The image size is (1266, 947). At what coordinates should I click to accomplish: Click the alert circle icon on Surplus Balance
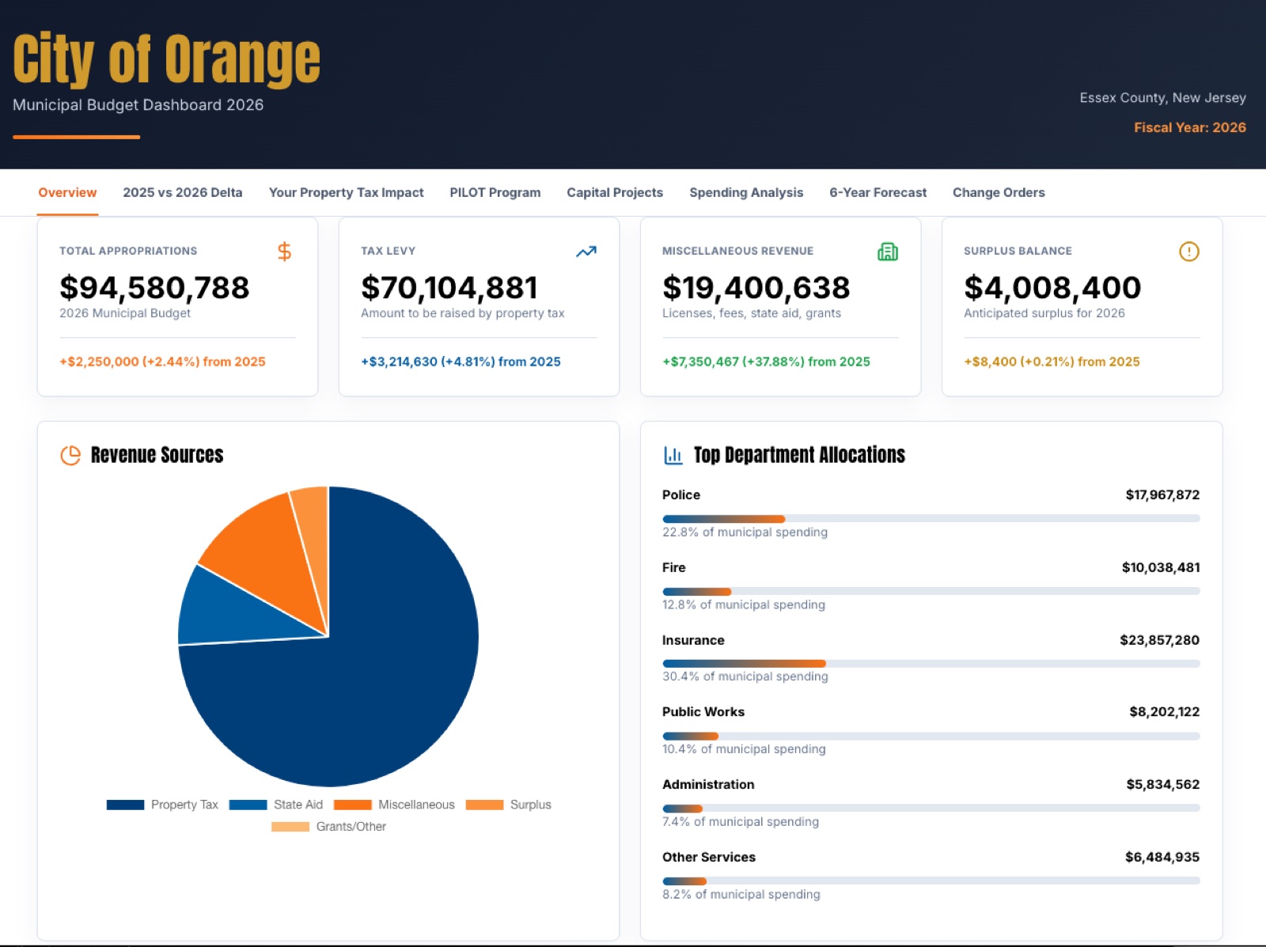pyautogui.click(x=1189, y=252)
